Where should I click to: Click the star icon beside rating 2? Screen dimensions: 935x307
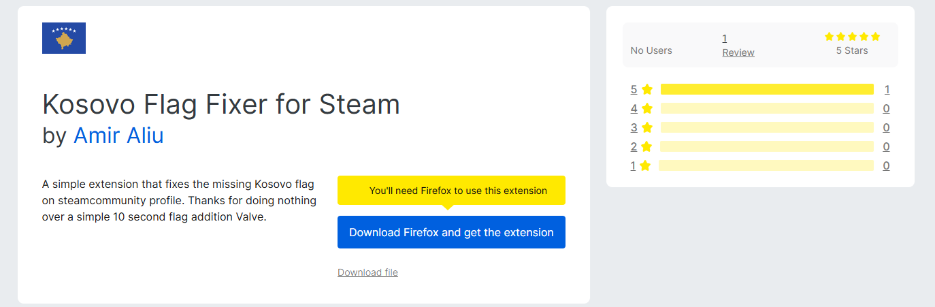click(x=647, y=146)
